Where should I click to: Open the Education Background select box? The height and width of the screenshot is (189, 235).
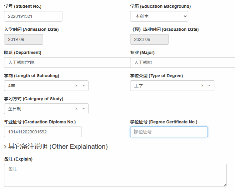tap(159, 16)
